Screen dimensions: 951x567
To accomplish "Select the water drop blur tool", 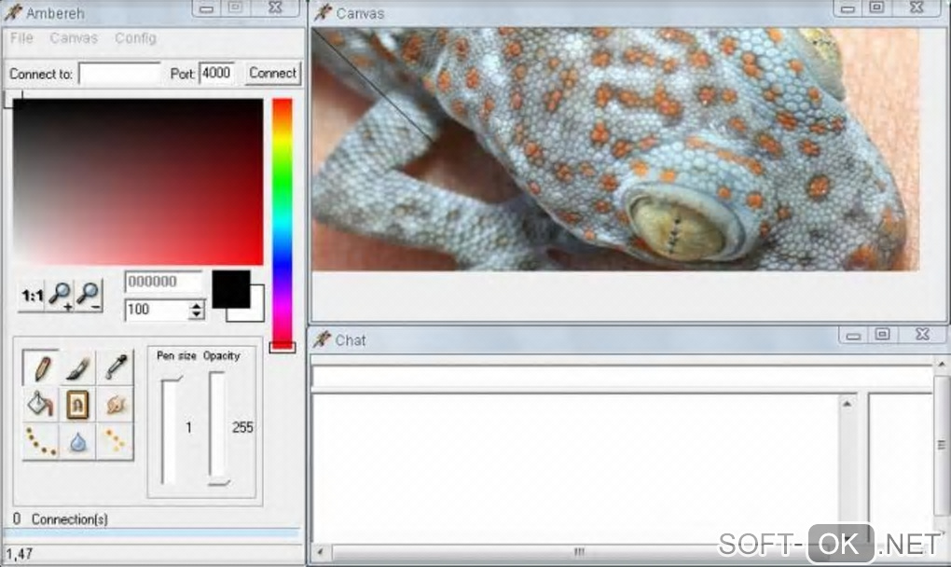I will pyautogui.click(x=77, y=441).
